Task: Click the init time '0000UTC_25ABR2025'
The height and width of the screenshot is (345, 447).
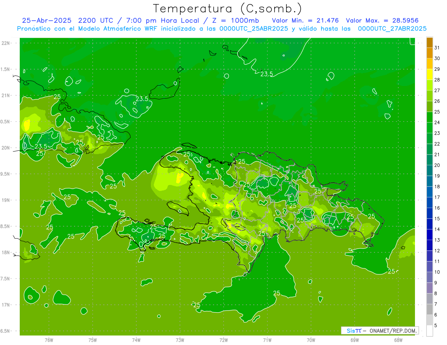Action: pos(254,29)
